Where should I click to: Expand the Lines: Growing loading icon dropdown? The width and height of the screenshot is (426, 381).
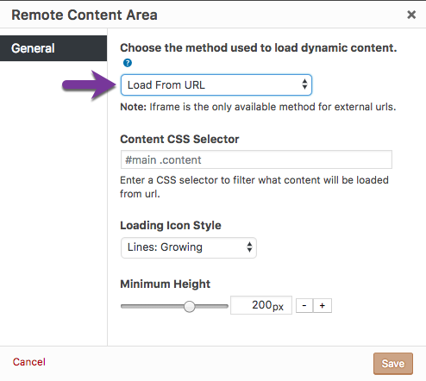coord(189,247)
